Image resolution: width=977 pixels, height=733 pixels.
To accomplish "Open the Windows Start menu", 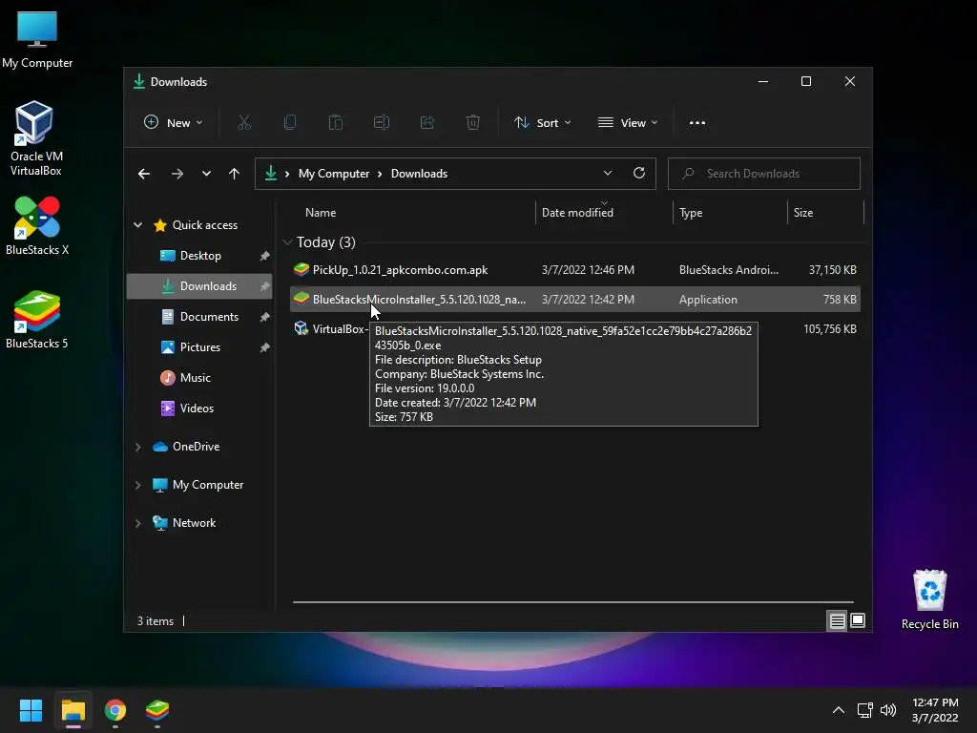I will point(31,710).
